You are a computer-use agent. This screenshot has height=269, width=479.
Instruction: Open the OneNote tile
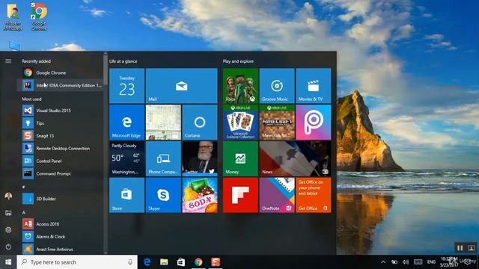(277, 195)
